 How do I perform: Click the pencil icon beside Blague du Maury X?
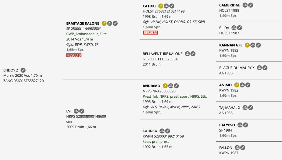(265, 68)
